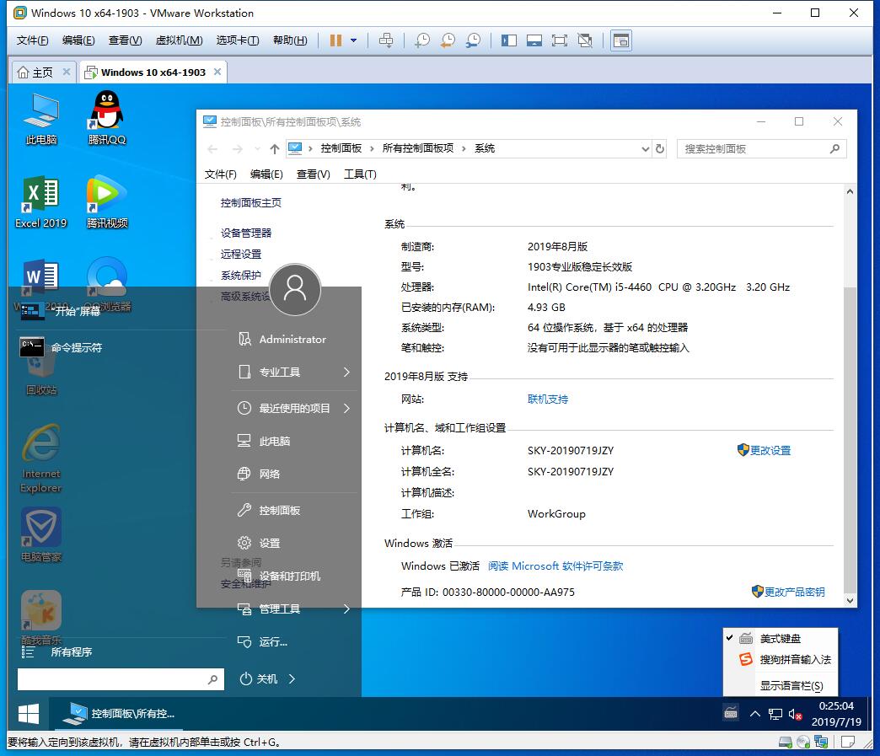The image size is (880, 756).
Task: Toggle VMware library sidebar view icon
Action: (509, 40)
